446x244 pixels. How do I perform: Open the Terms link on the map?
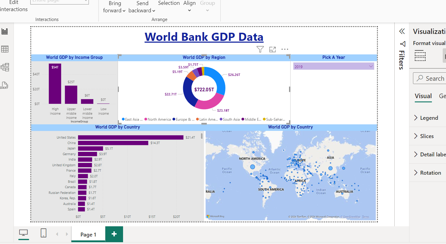[x=365, y=217]
